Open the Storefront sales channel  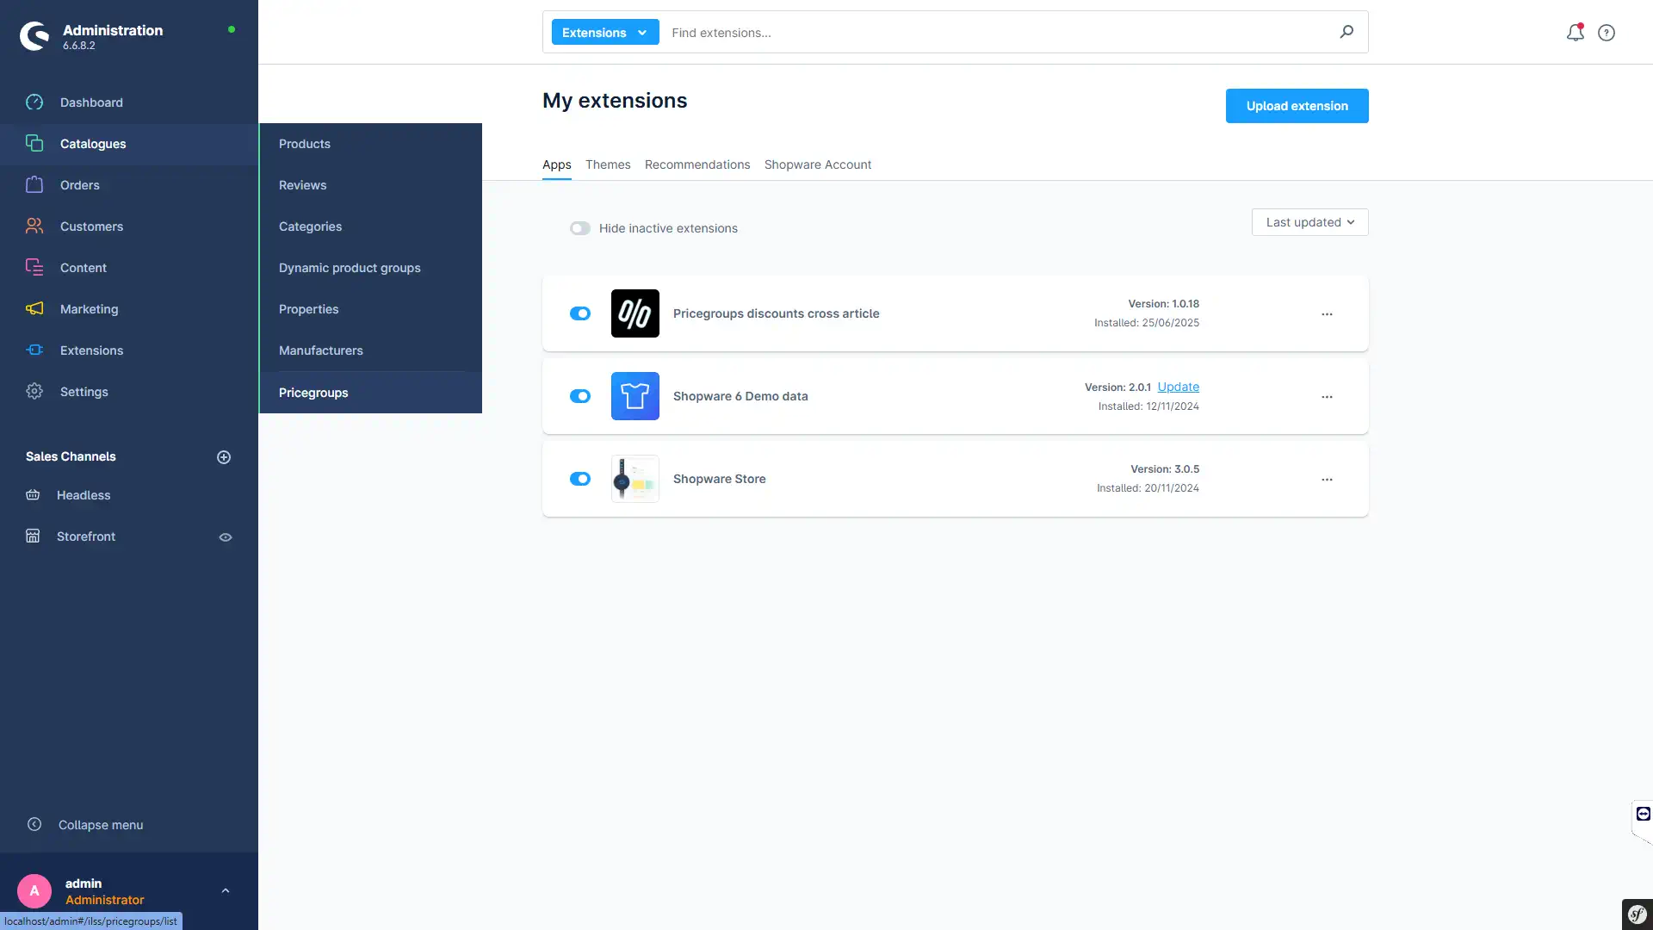click(86, 536)
